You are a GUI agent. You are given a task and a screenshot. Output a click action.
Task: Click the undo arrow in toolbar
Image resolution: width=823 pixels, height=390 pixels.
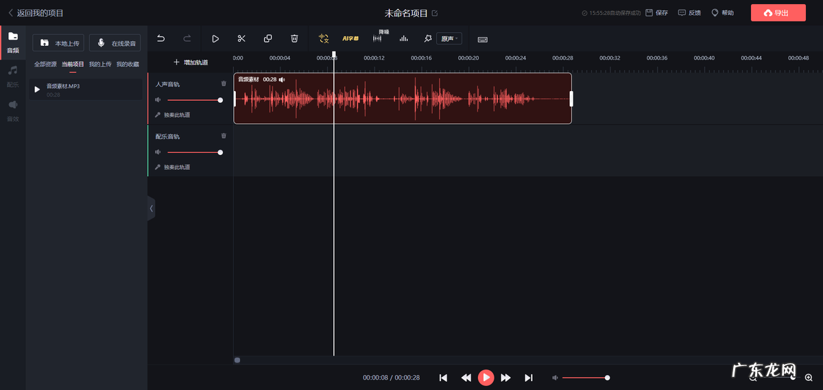161,39
